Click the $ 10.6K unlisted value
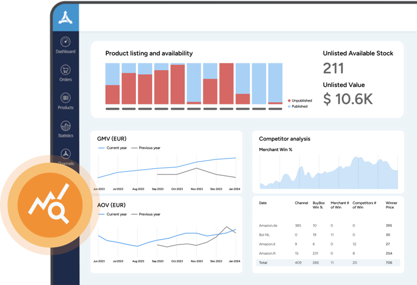This screenshot has width=417, height=285. (x=348, y=99)
